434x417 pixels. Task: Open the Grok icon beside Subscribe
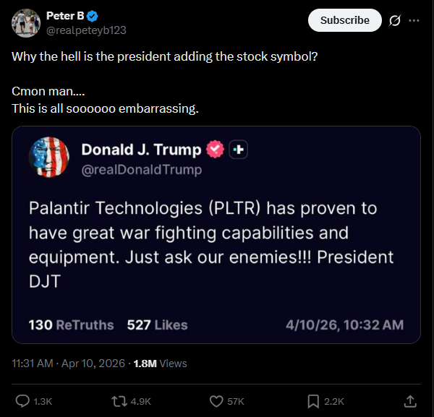[x=394, y=20]
